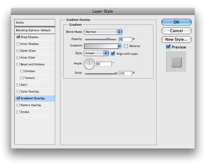Click the Angle value field
The width and height of the screenshot is (207, 164).
point(104,64)
